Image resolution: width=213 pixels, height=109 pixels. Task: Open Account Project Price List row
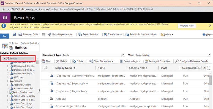point(71,107)
